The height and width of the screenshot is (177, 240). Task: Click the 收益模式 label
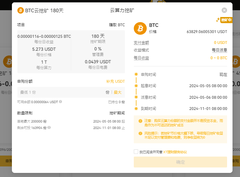pos(141,50)
